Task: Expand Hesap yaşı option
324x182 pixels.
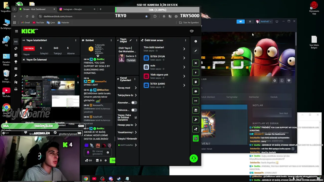Action: (136, 125)
